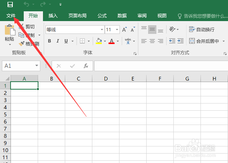Open the font size 11 dropdown arrow
The height and width of the screenshot is (163, 228).
coord(117,30)
